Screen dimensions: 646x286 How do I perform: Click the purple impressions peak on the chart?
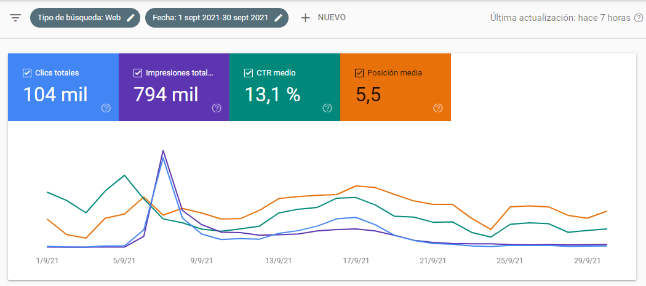tap(163, 151)
